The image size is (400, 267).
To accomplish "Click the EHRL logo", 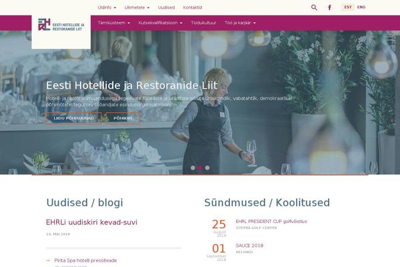I will pyautogui.click(x=61, y=25).
